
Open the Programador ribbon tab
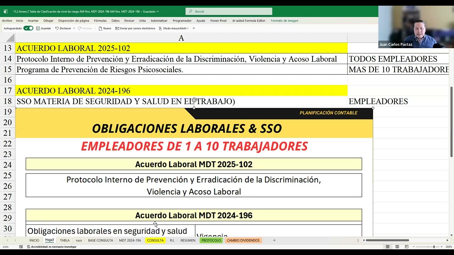coord(182,21)
